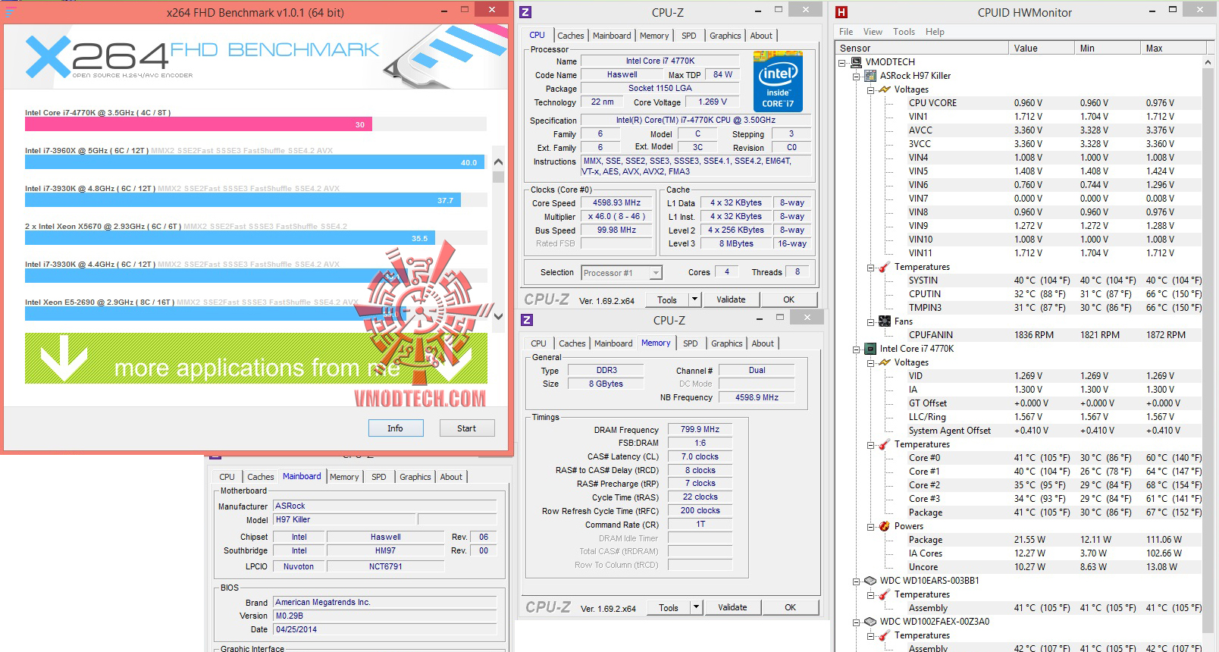
Task: Click the DRAM Frequency value 799.9 MHz
Action: (x=700, y=429)
